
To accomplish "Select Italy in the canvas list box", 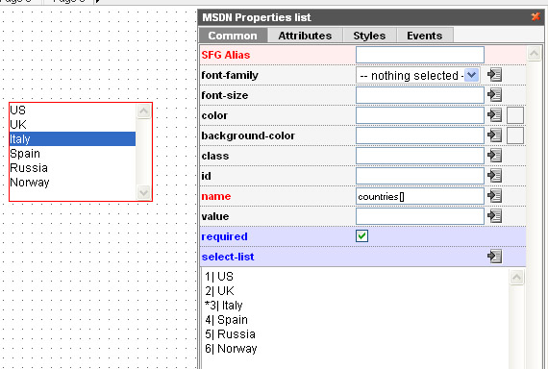I will (x=72, y=138).
